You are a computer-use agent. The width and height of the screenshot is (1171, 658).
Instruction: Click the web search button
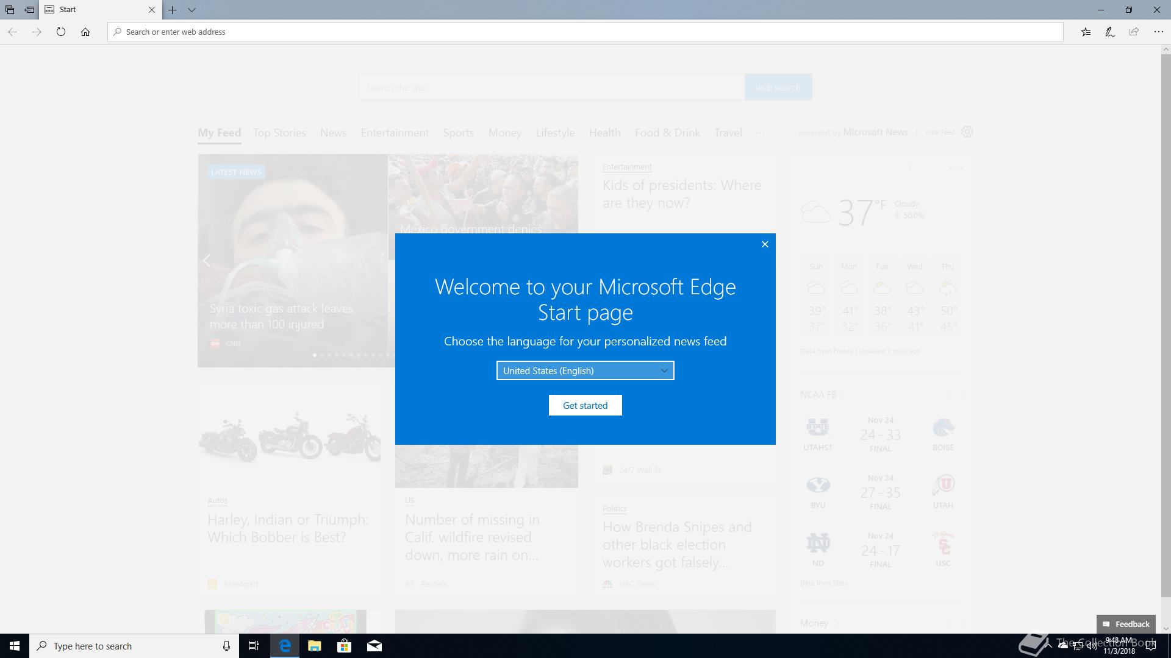coord(778,87)
